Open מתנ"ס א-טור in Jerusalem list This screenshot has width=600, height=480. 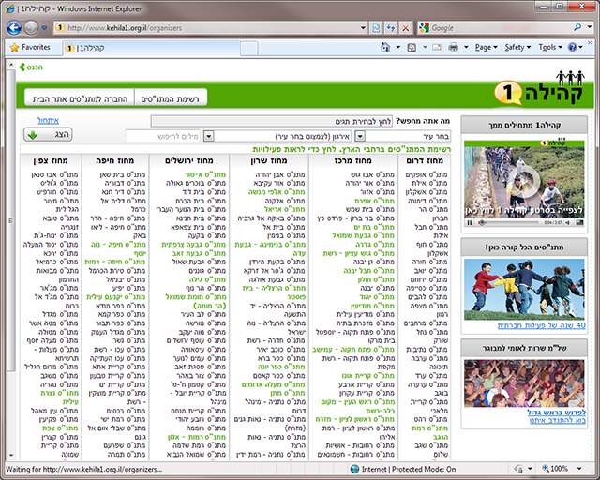[x=204, y=174]
